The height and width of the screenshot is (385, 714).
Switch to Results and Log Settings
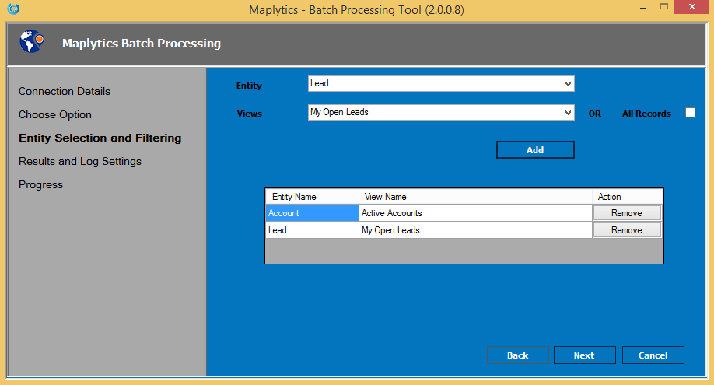[80, 161]
